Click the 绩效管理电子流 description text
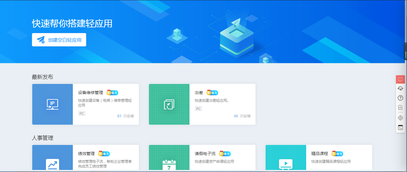Viewport: 407px width, 172px height. [x=105, y=164]
